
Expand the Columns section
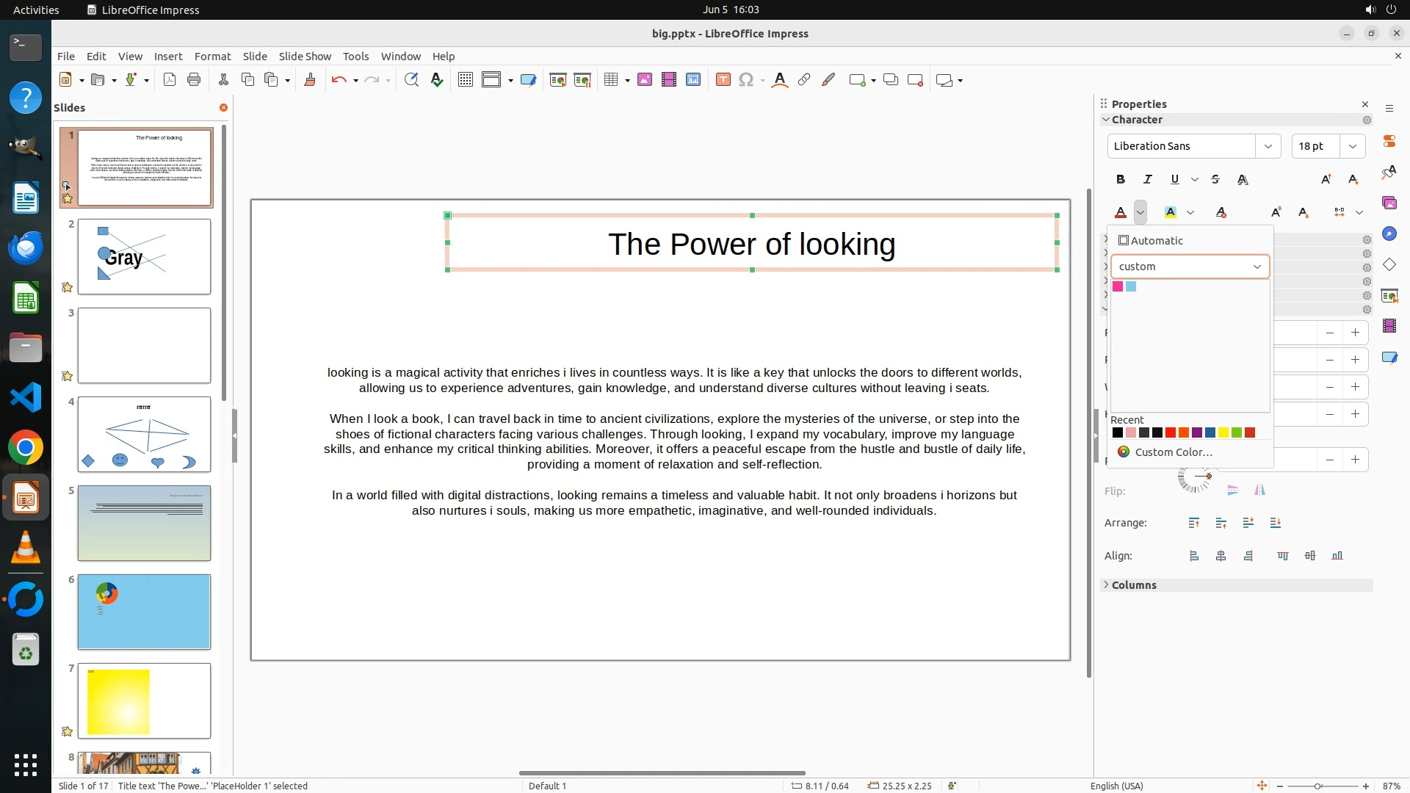(x=1134, y=585)
